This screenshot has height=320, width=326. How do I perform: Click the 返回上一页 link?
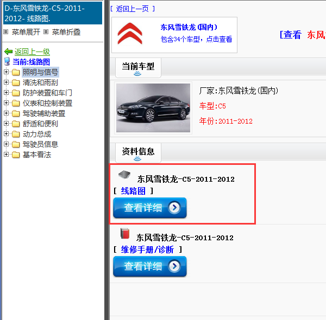coord(133,9)
